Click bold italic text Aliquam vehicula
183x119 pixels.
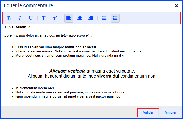coord(68,71)
